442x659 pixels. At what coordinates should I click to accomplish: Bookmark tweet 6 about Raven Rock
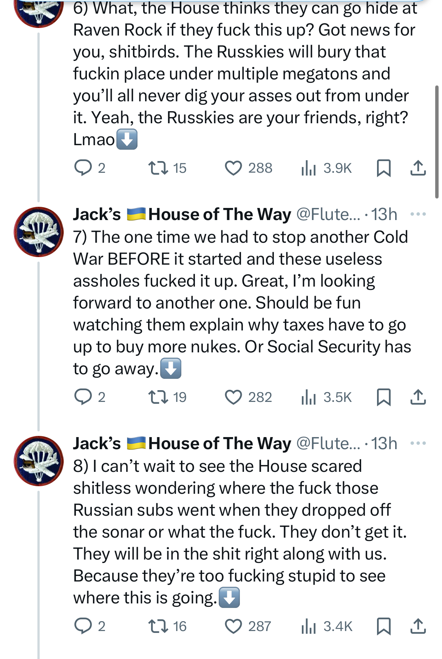tap(383, 168)
